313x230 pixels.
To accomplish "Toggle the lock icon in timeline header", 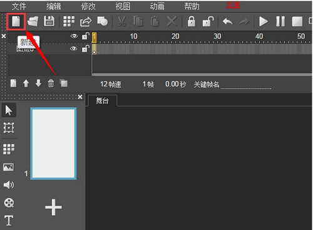I will point(86,36).
